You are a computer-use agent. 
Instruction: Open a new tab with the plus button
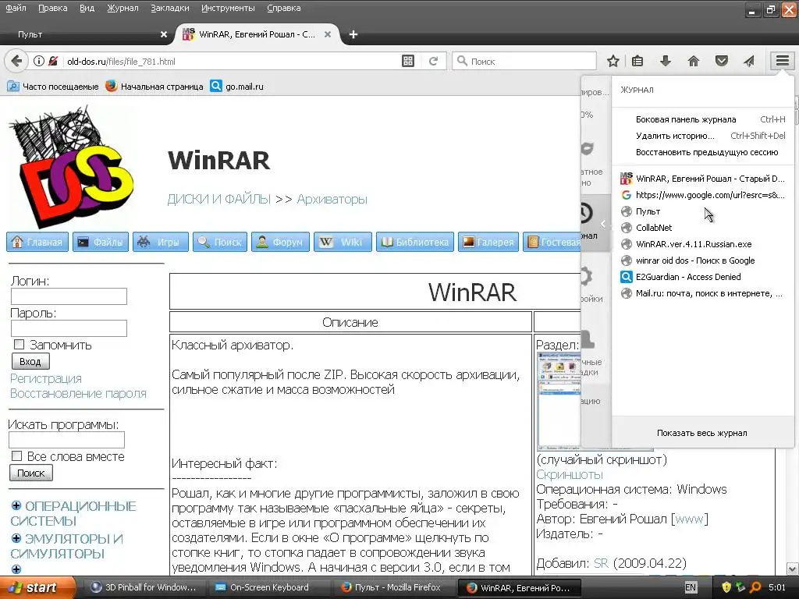353,34
